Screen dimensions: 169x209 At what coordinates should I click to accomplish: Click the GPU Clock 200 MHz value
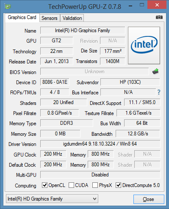53,154
